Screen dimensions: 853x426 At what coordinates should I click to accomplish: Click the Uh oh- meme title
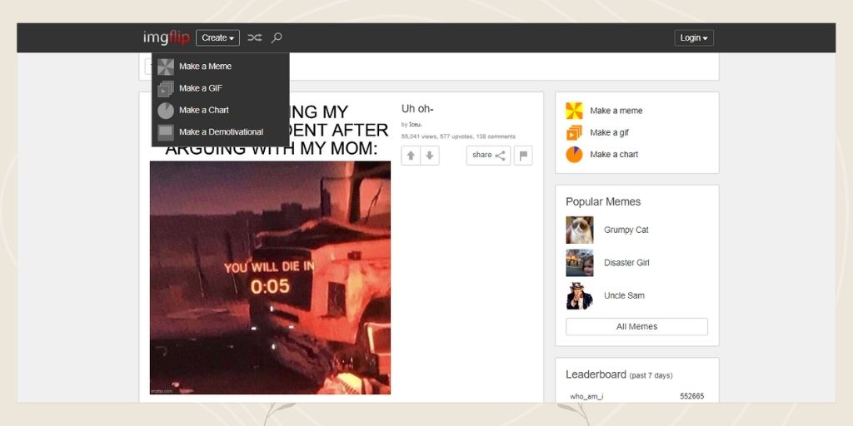pos(417,109)
